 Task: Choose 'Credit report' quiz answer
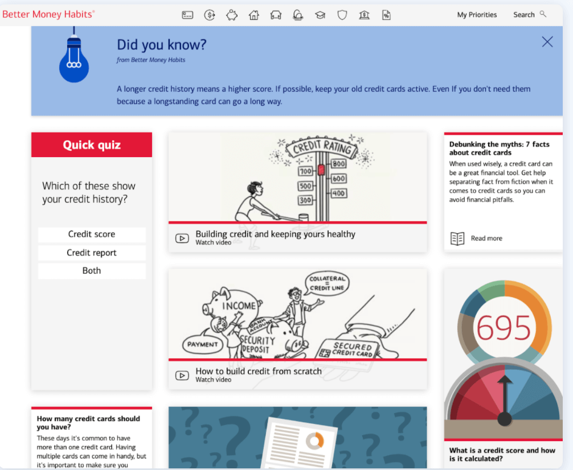click(x=92, y=253)
